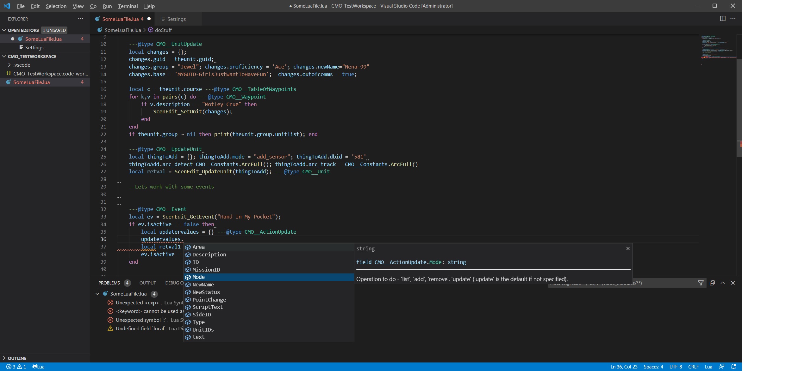
Task: Expand the Outline section
Action: (4, 358)
